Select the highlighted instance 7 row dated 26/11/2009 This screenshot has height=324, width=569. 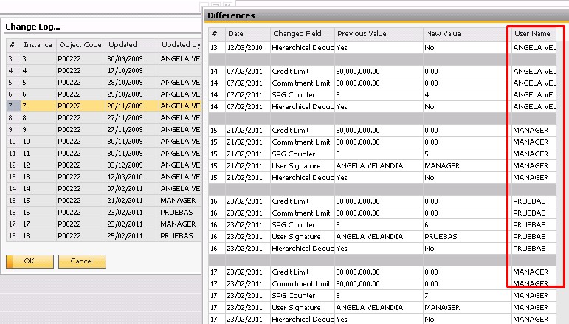pyautogui.click(x=104, y=106)
